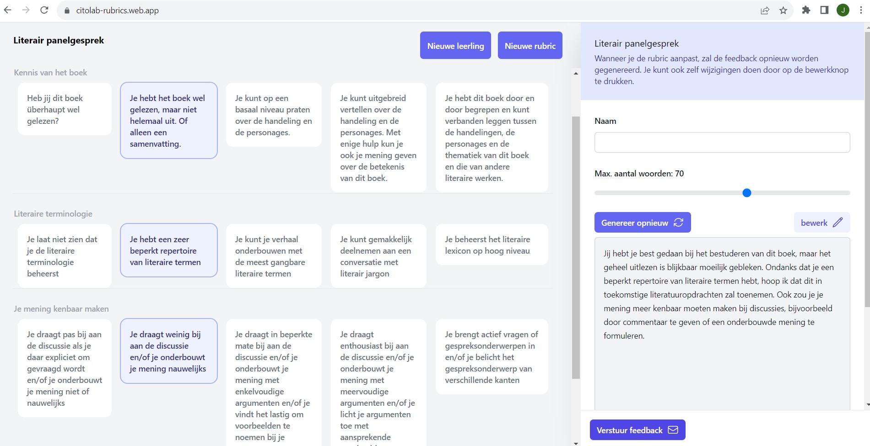870x446 pixels.
Task: Click the max word count slider handle
Action: (x=747, y=193)
